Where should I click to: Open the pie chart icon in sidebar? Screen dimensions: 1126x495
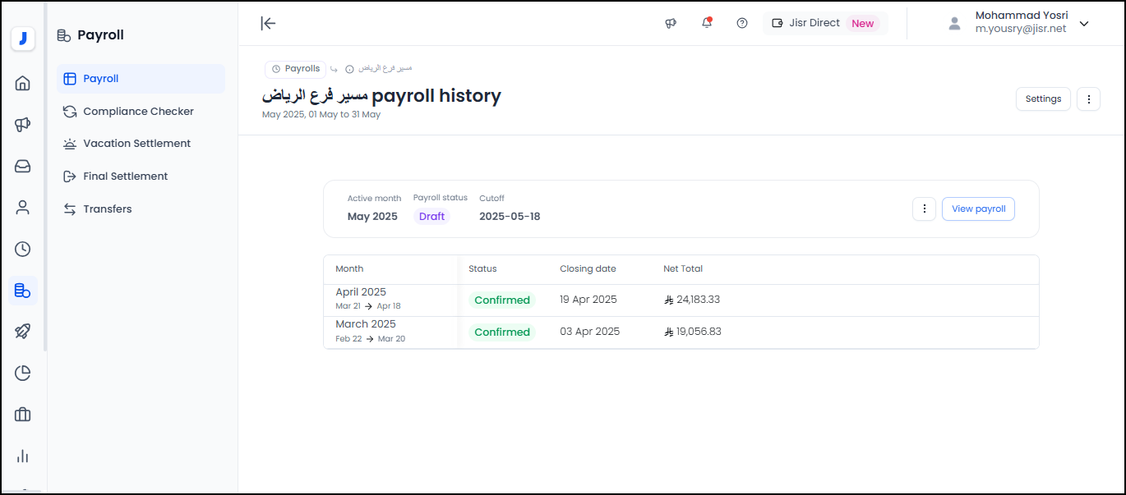23,374
